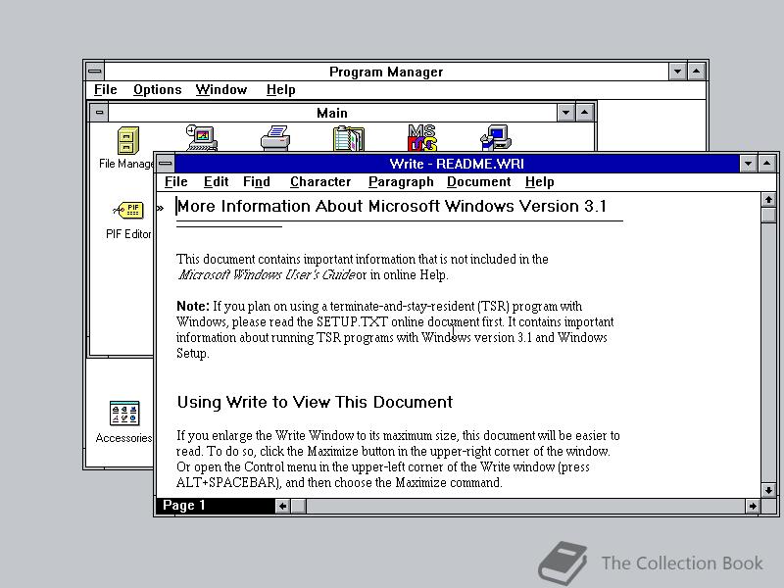Open Program Manager Help menu
Viewport: 784px width, 588px height.
click(280, 90)
